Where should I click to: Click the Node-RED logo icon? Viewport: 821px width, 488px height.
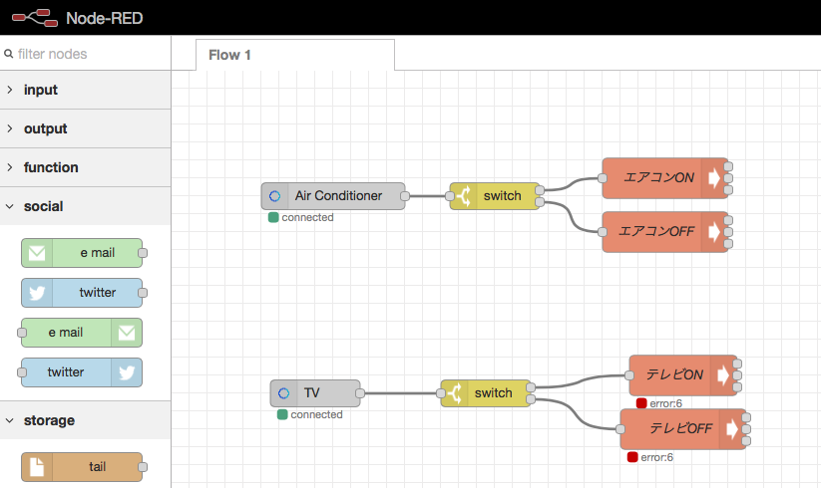tap(35, 18)
